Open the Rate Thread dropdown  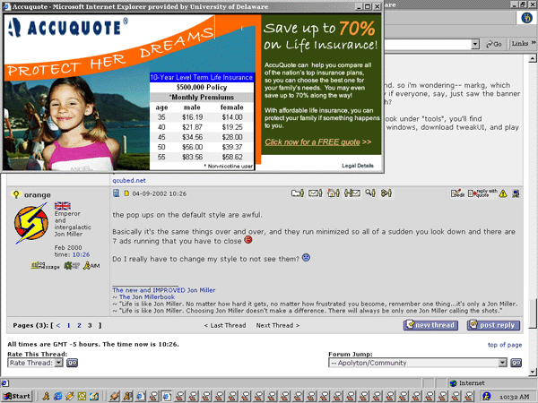point(59,363)
